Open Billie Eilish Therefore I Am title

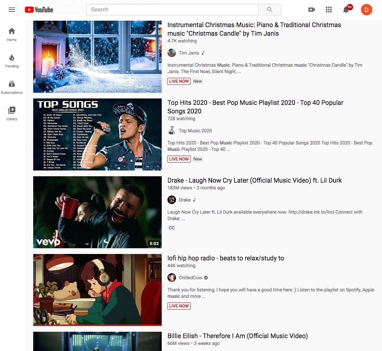pyautogui.click(x=237, y=336)
